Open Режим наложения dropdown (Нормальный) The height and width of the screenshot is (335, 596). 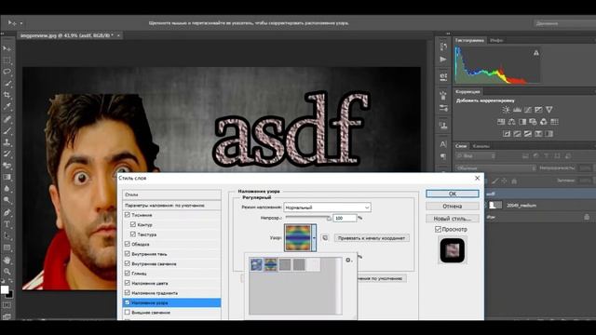coord(327,208)
